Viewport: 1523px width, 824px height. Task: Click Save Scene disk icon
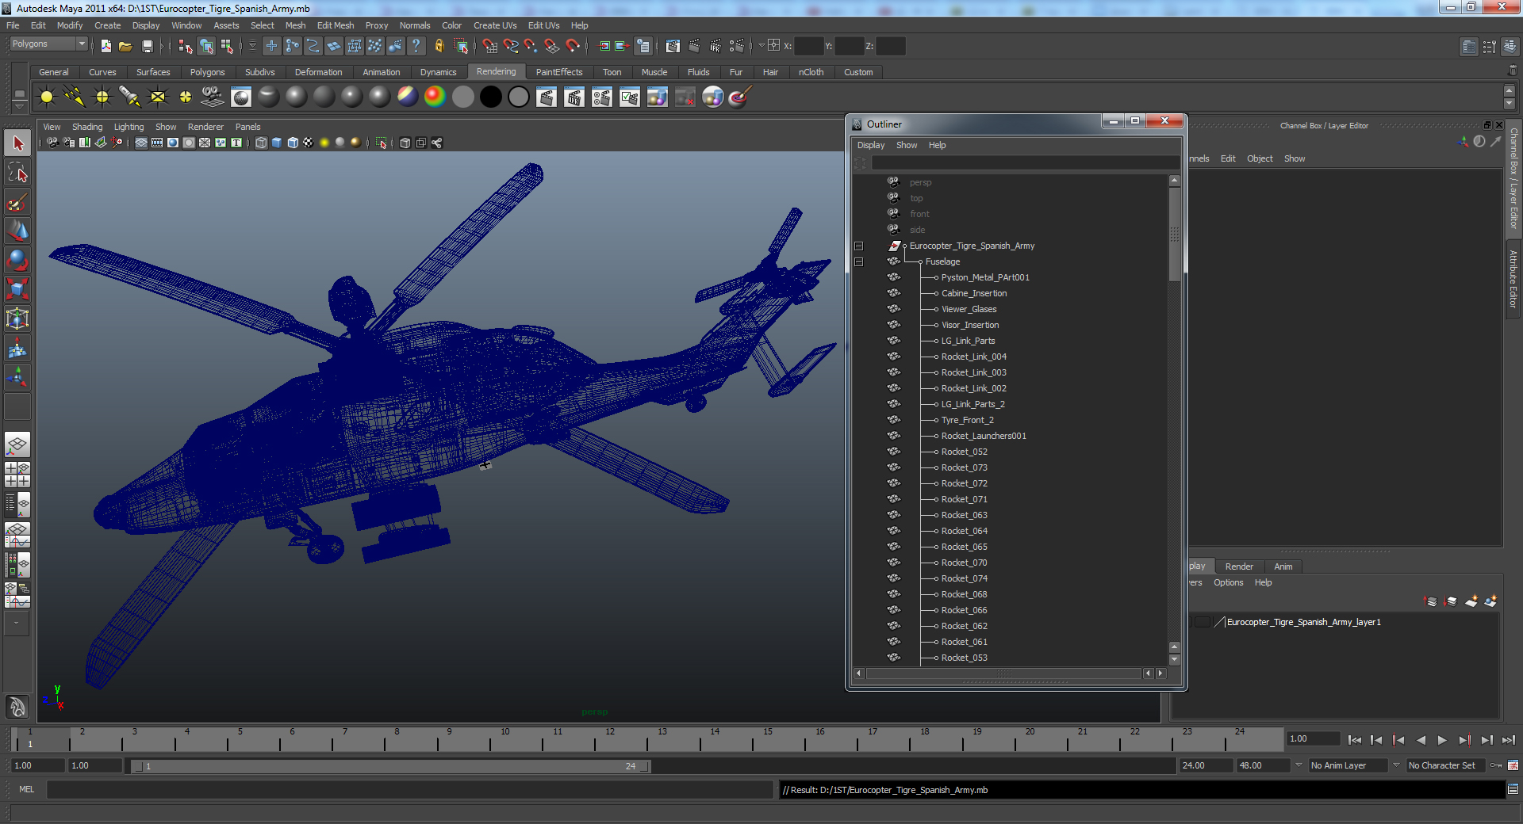pos(147,46)
